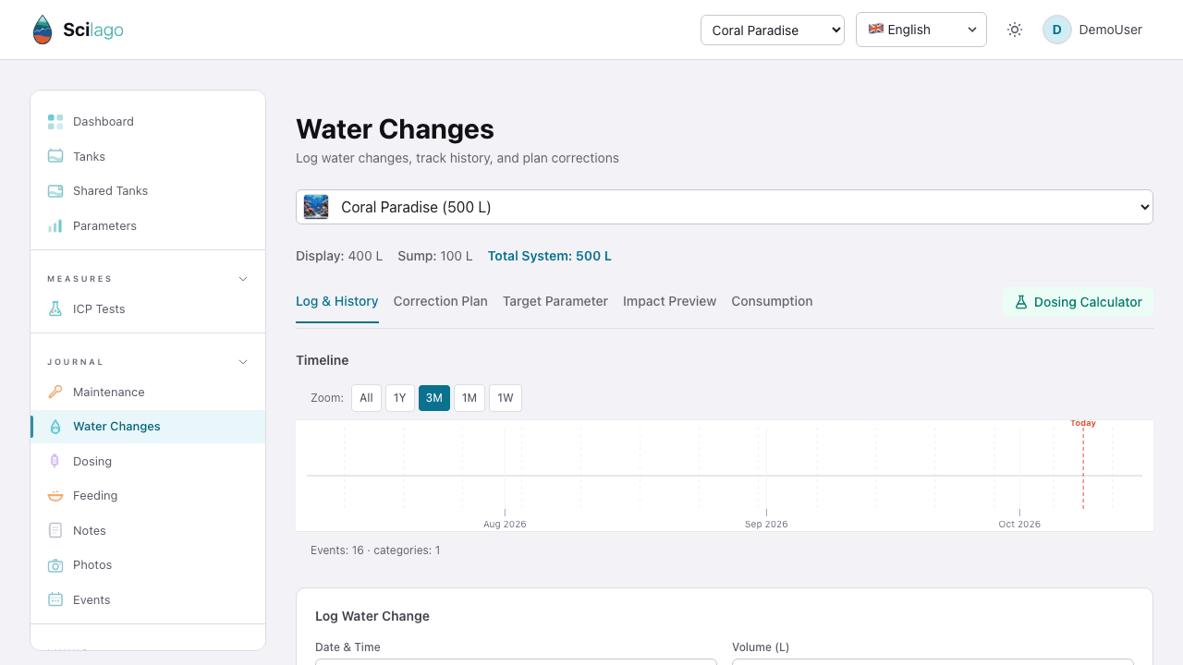Viewport: 1183px width, 665px height.
Task: Set timeline zoom to 1Y
Action: [x=400, y=398]
